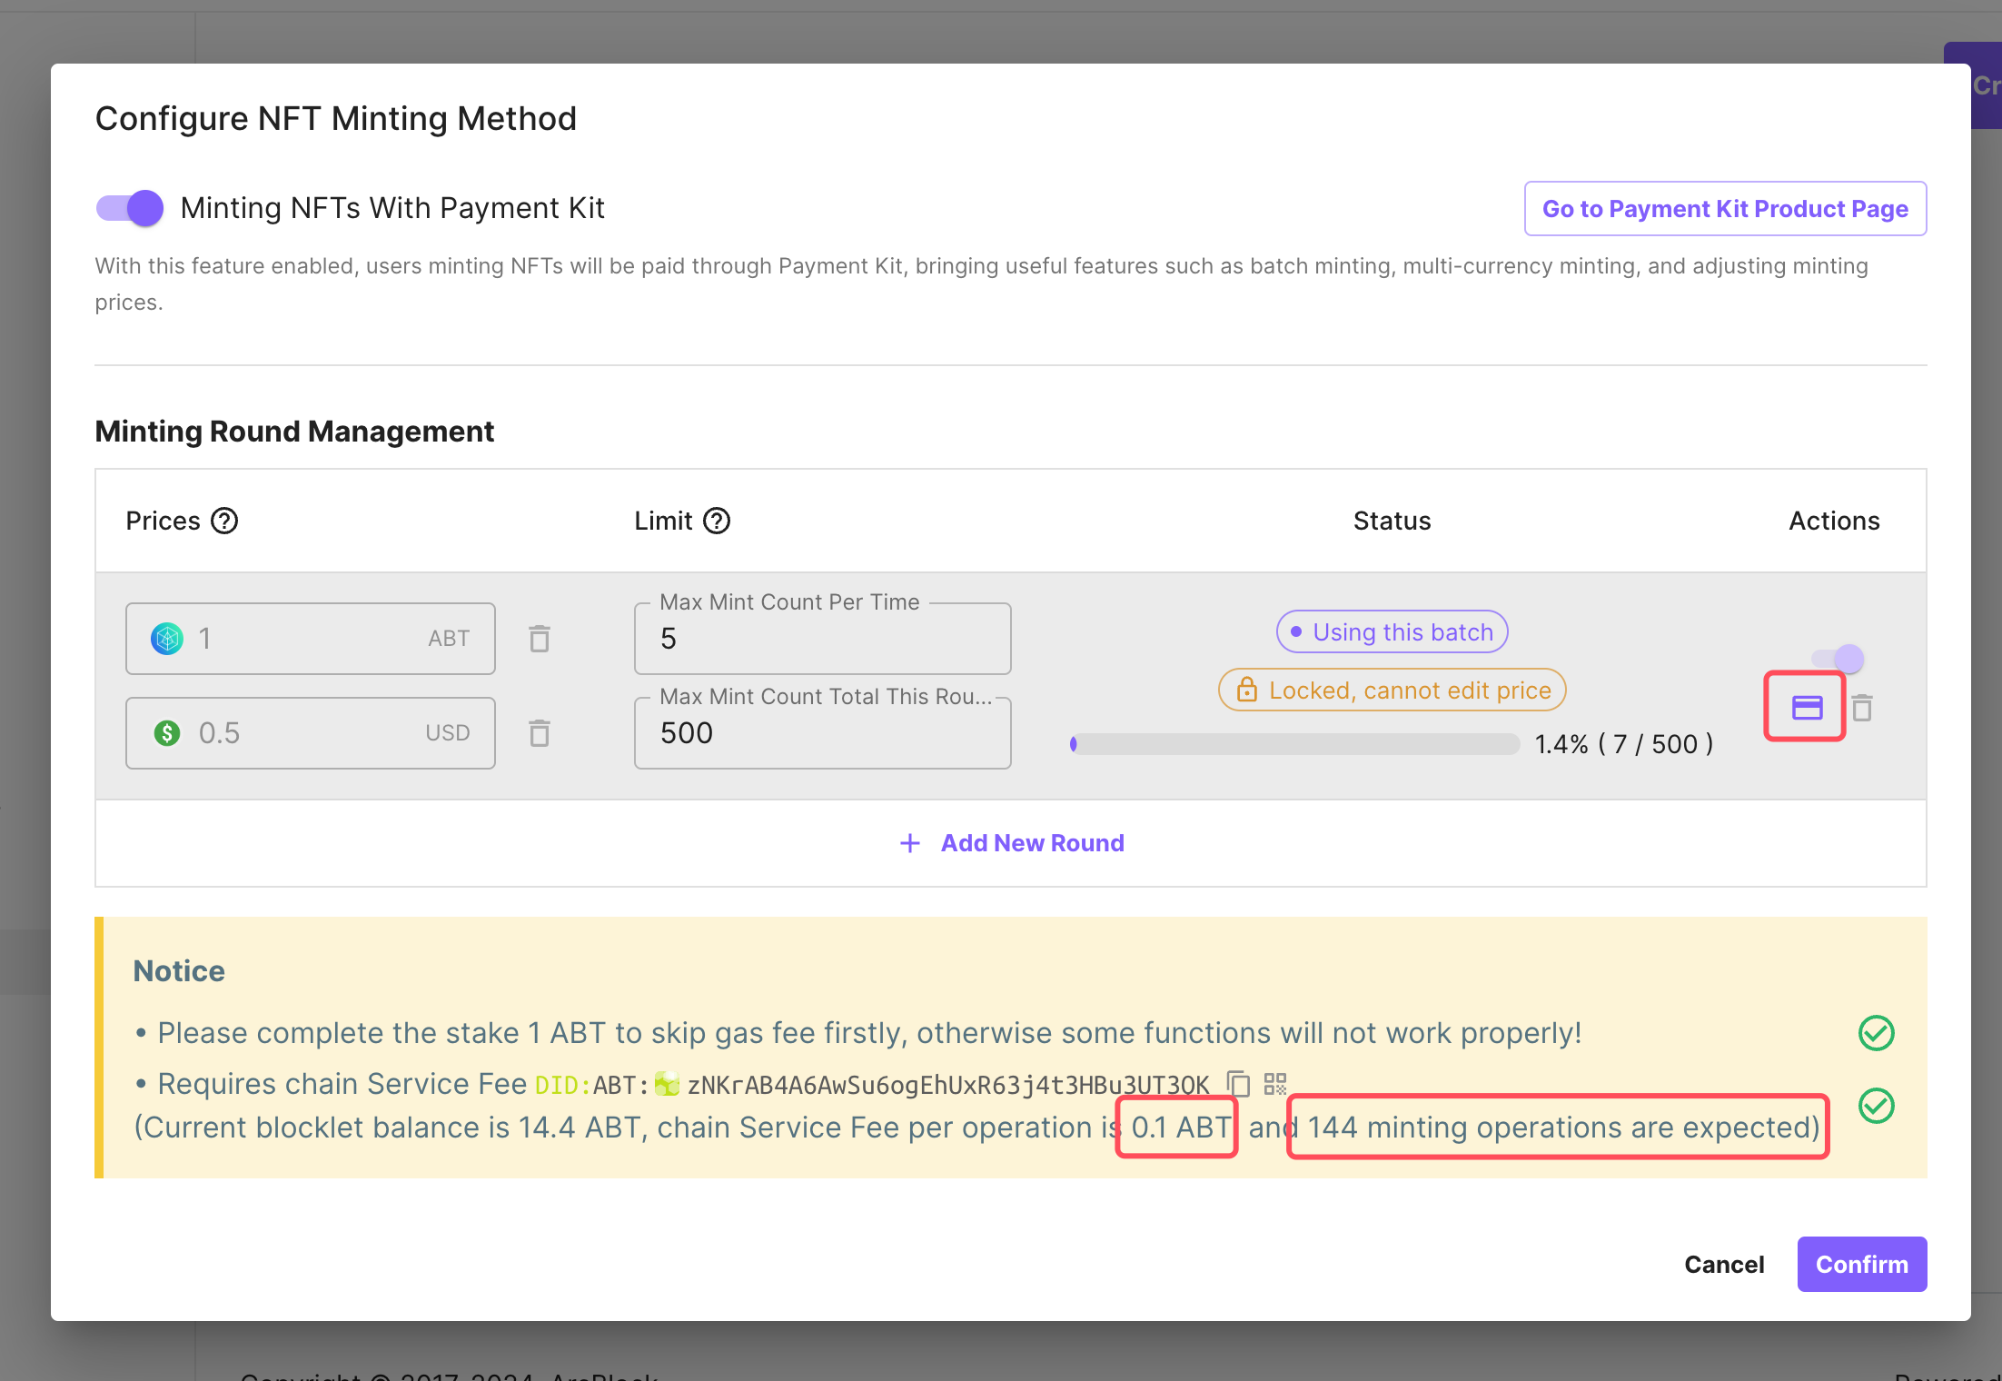Click the Limit help question icon
This screenshot has width=2002, height=1381.
(717, 521)
